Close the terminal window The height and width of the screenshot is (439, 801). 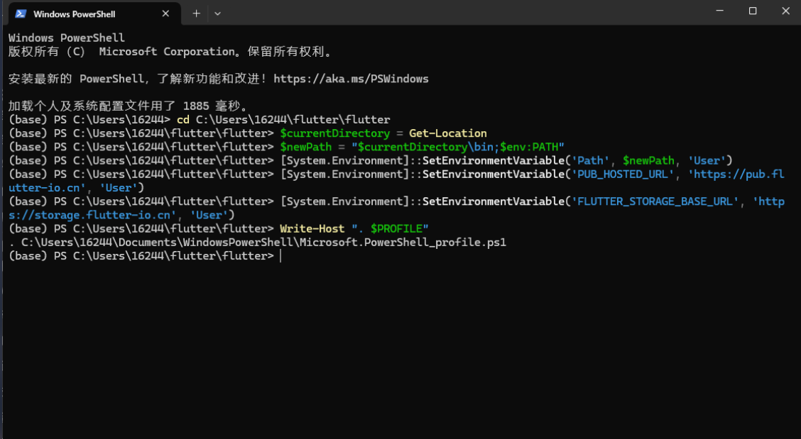tap(785, 11)
